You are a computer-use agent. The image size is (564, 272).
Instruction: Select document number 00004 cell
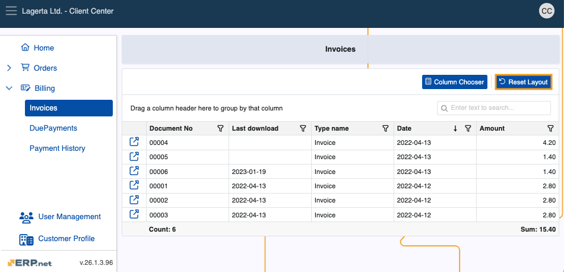point(188,143)
